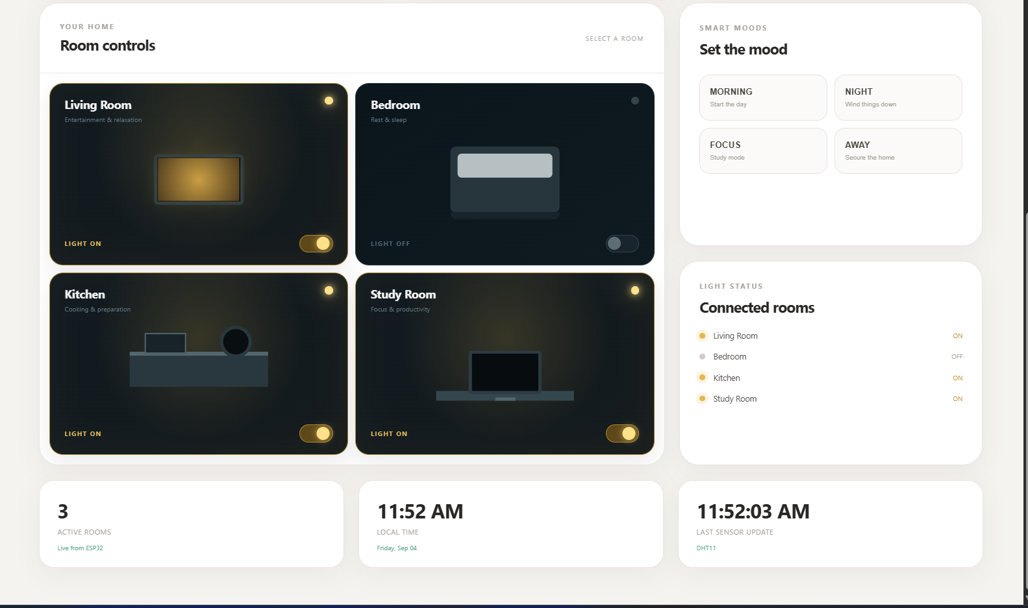Activate the Morning mood
This screenshot has height=608, width=1028.
[x=763, y=97]
